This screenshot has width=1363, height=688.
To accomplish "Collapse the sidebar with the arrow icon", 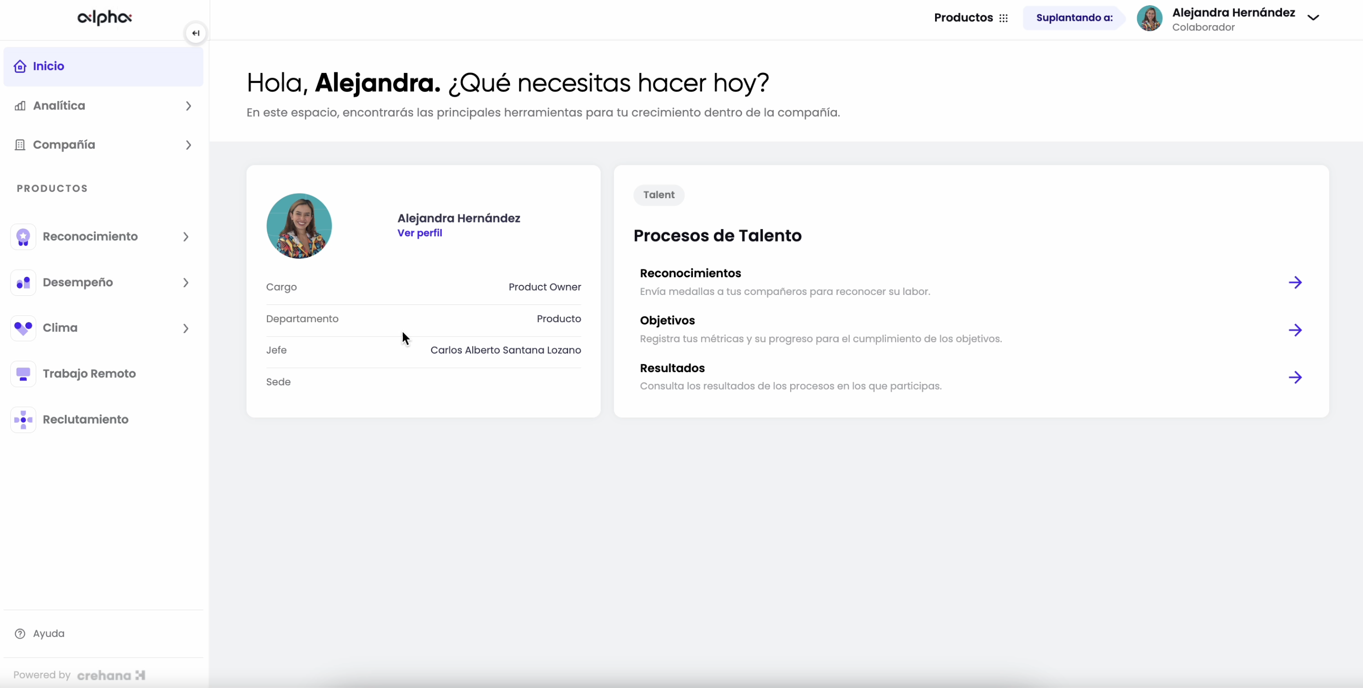I will pos(195,33).
